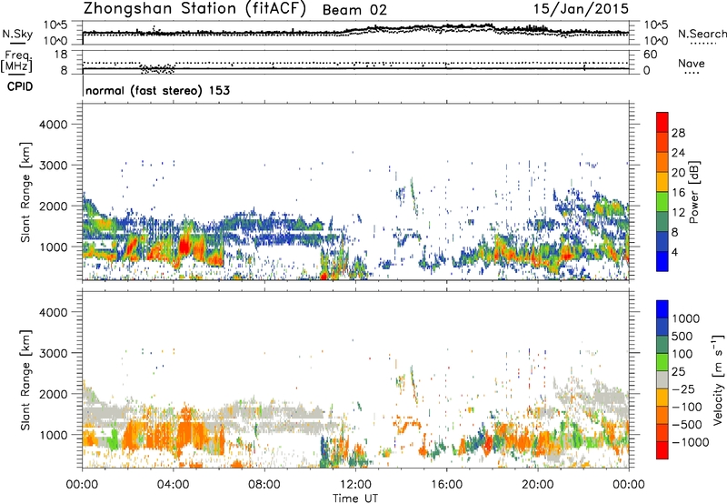The height and width of the screenshot is (504, 727).
Task: Click the 'N.Sky' legend label
Action: (17, 35)
